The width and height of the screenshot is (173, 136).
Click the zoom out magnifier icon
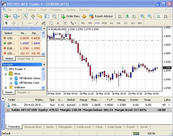tap(149, 16)
